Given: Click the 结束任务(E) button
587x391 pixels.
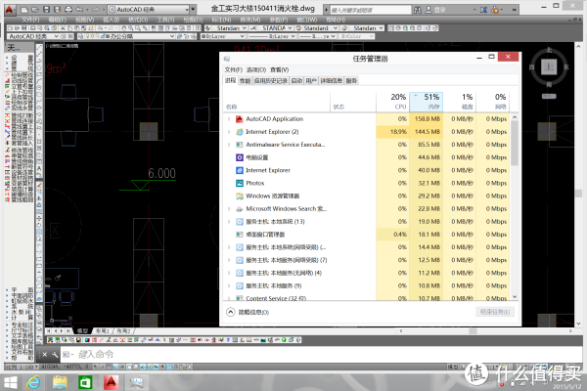Looking at the screenshot, I should (x=495, y=312).
